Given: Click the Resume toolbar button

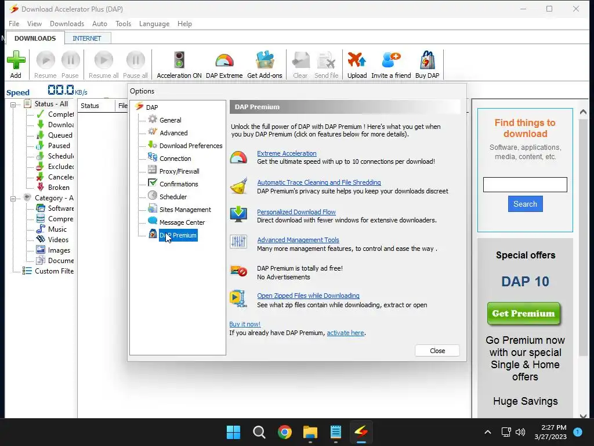Looking at the screenshot, I should coord(45,64).
